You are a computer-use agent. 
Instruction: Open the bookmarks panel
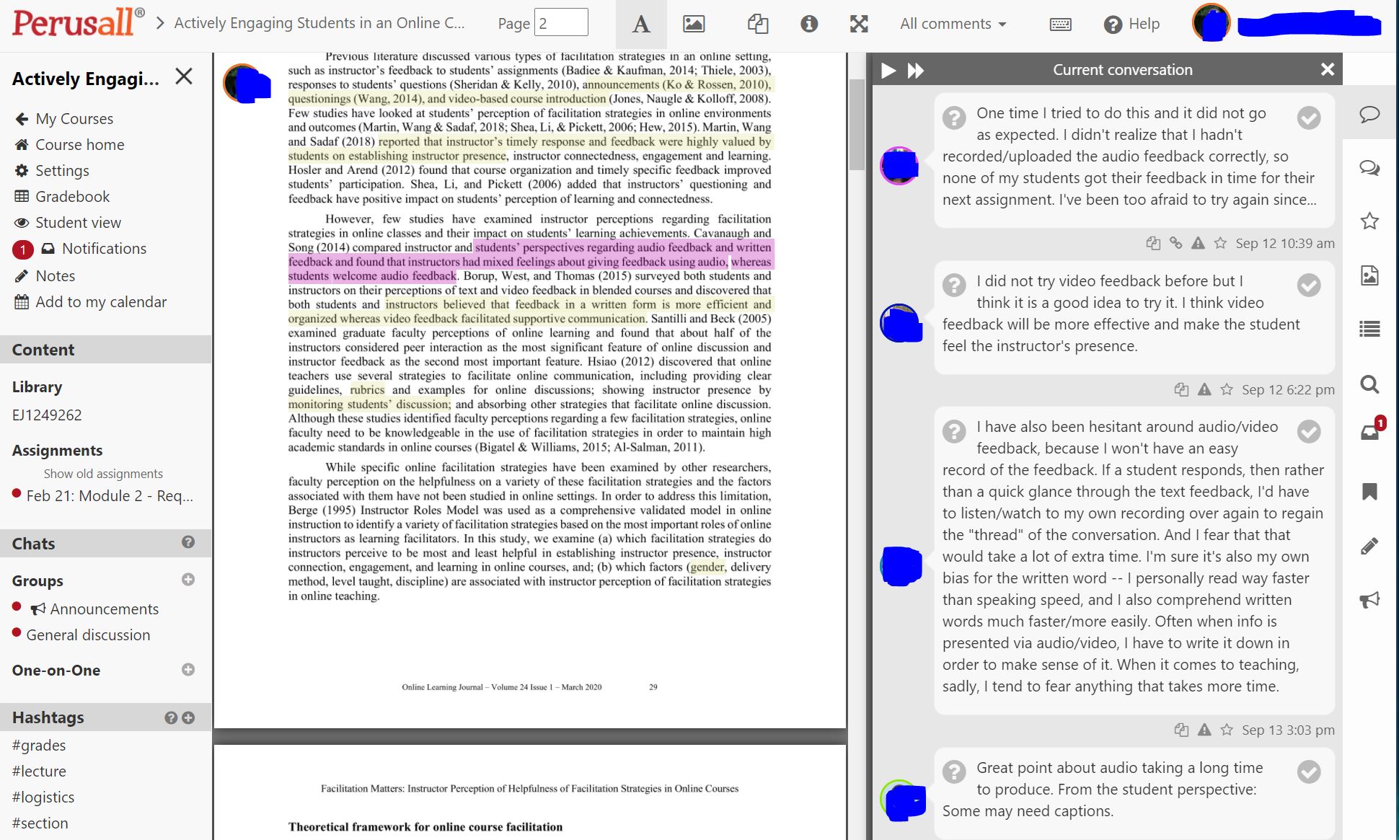[x=1369, y=492]
